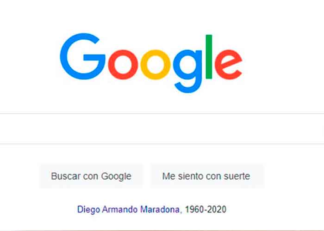Focus the Google search text field
This screenshot has width=324, height=231.
(162, 128)
